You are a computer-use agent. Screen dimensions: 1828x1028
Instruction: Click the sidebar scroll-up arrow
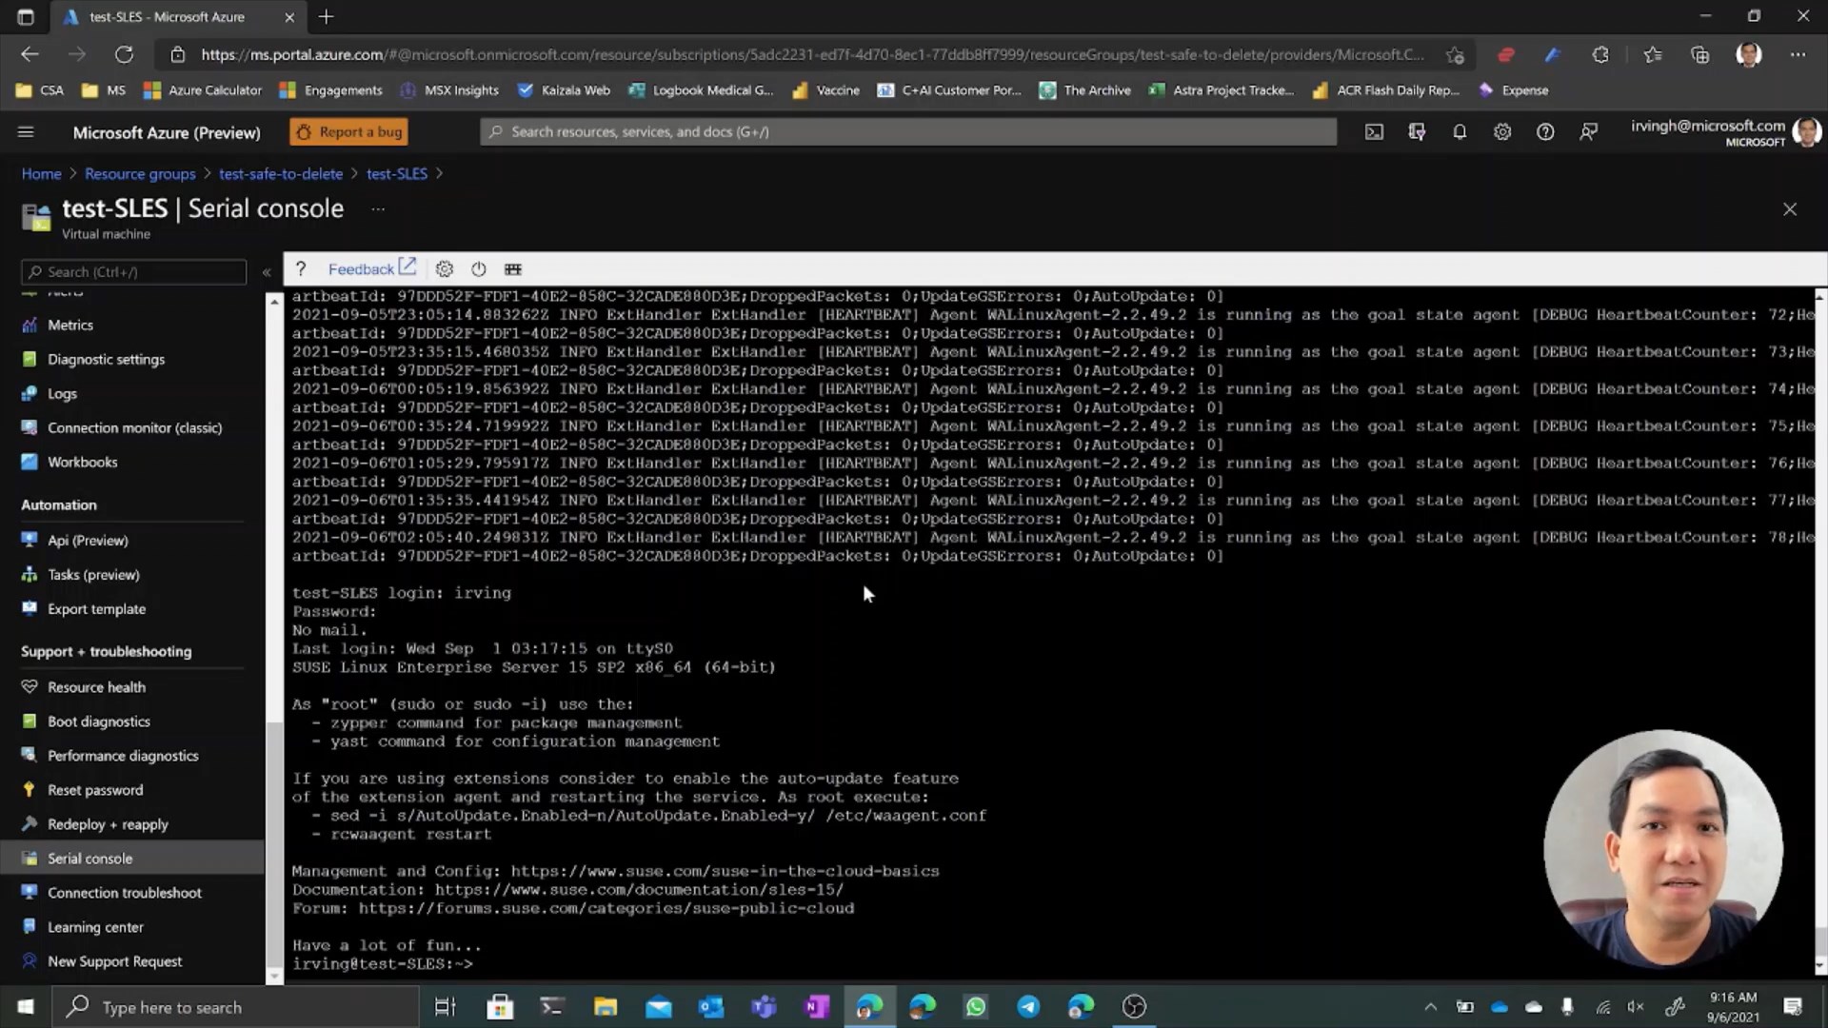point(274,301)
